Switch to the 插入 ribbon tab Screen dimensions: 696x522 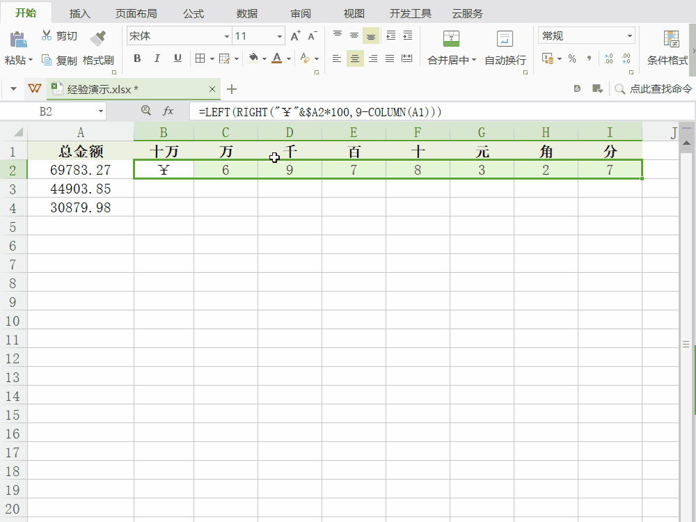pyautogui.click(x=80, y=13)
